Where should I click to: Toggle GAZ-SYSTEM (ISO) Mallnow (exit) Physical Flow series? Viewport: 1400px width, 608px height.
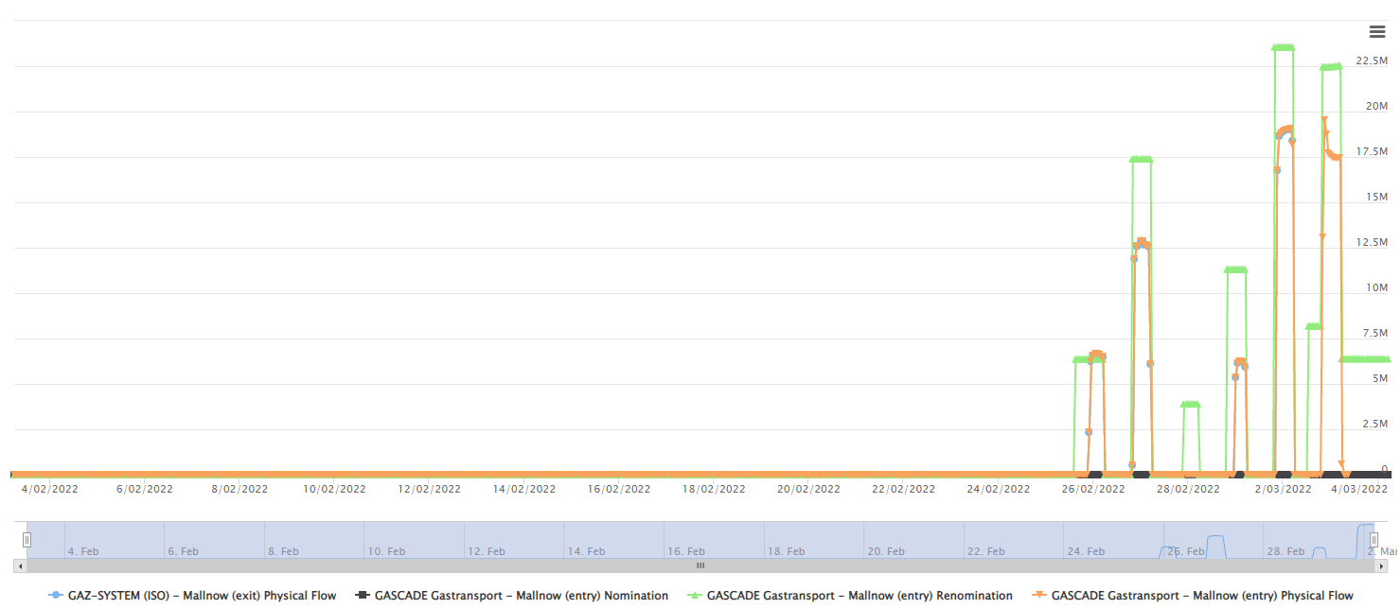coord(192,596)
